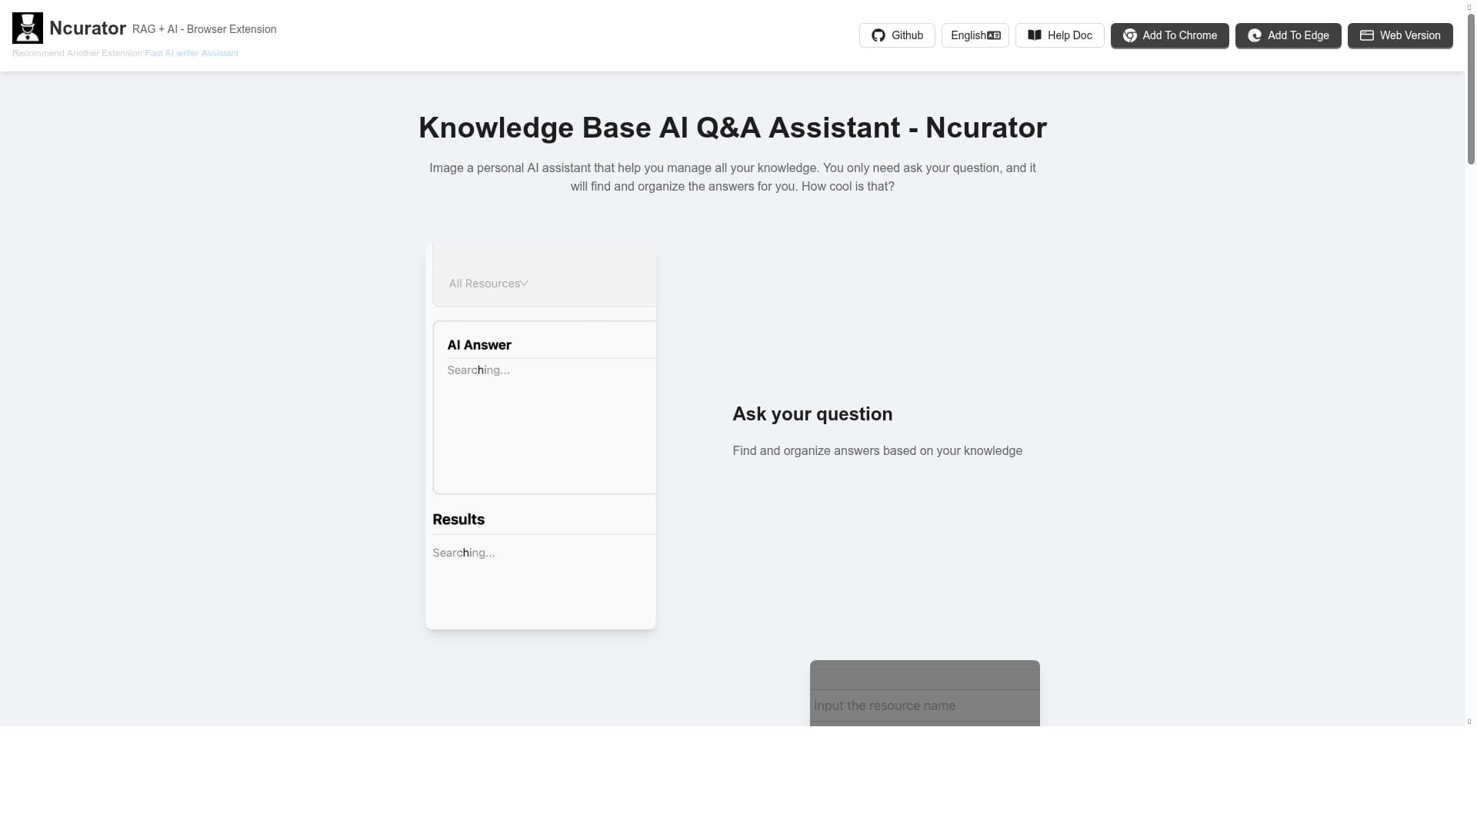Click the language translate icon beside English
Image resolution: width=1477 pixels, height=830 pixels.
click(x=994, y=35)
